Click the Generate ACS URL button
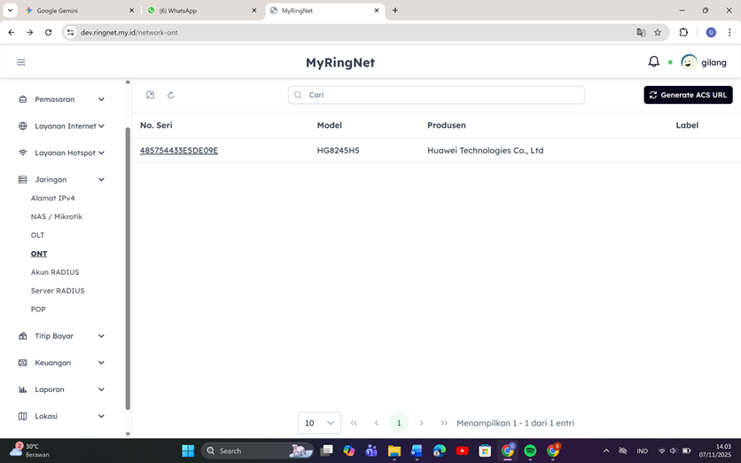Screen dimensions: 741x463 click(688, 95)
